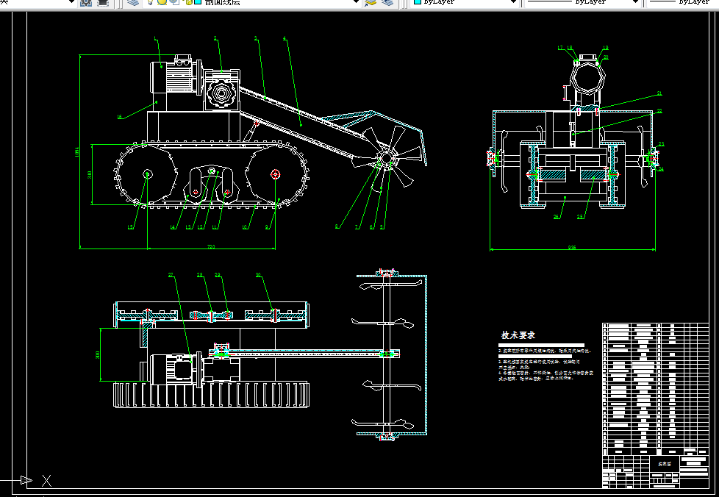Open the Layer Properties Manager
Image resolution: width=719 pixels, height=497 pixels.
pyautogui.click(x=132, y=2)
